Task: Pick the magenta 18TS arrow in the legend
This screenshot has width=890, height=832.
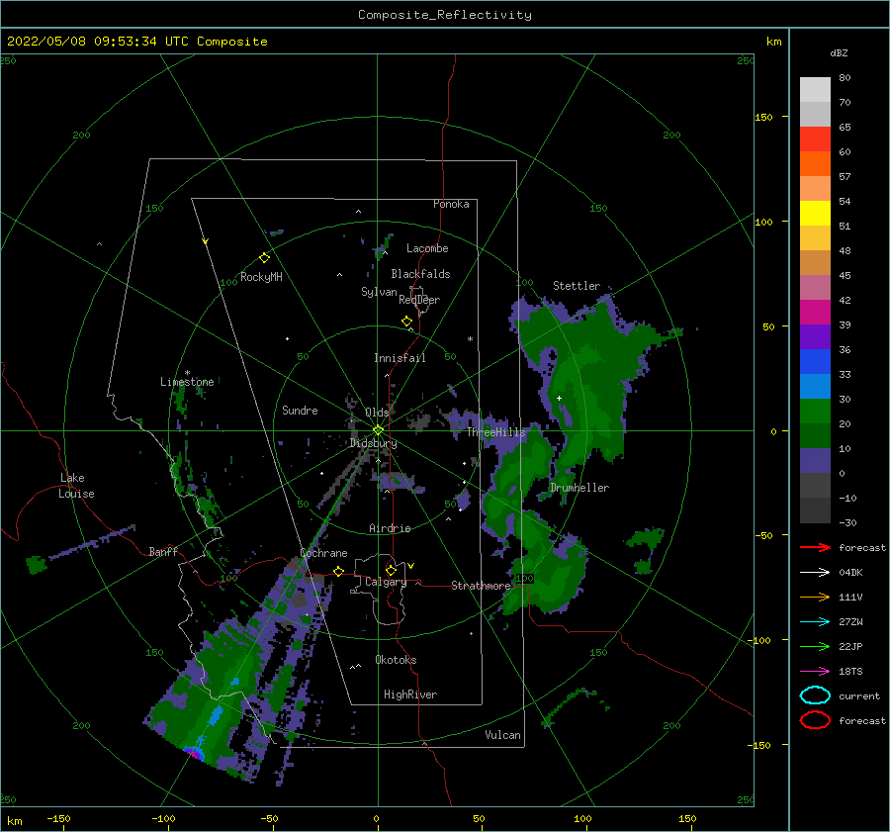Action: [x=815, y=672]
